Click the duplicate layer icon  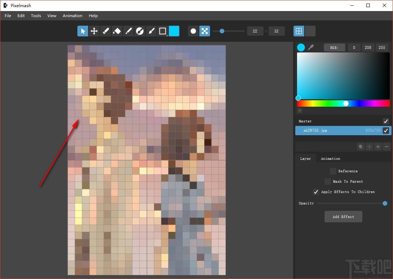pyautogui.click(x=361, y=147)
